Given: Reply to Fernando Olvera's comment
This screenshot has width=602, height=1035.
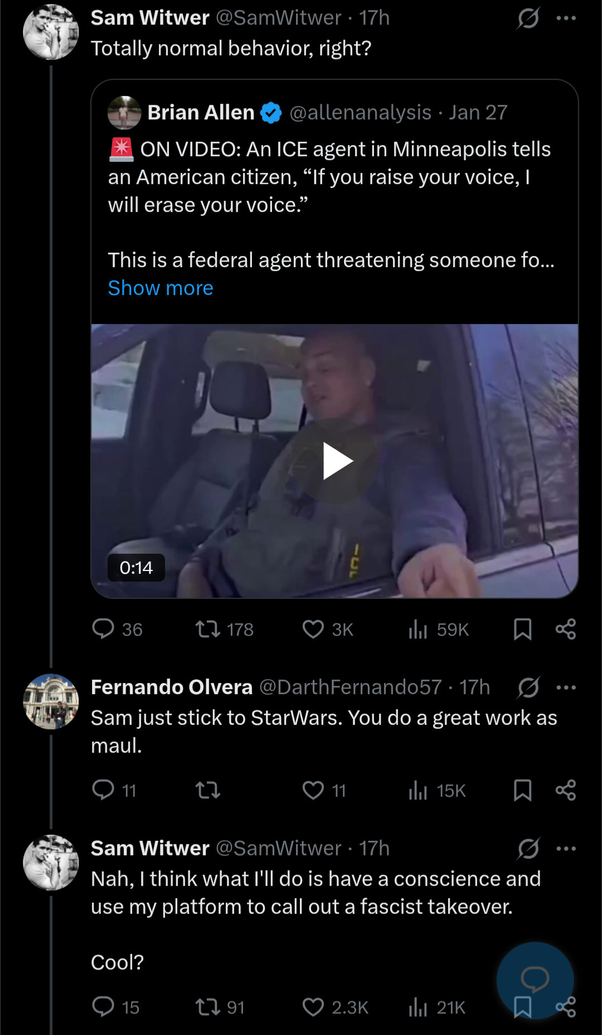Looking at the screenshot, I should (x=103, y=790).
